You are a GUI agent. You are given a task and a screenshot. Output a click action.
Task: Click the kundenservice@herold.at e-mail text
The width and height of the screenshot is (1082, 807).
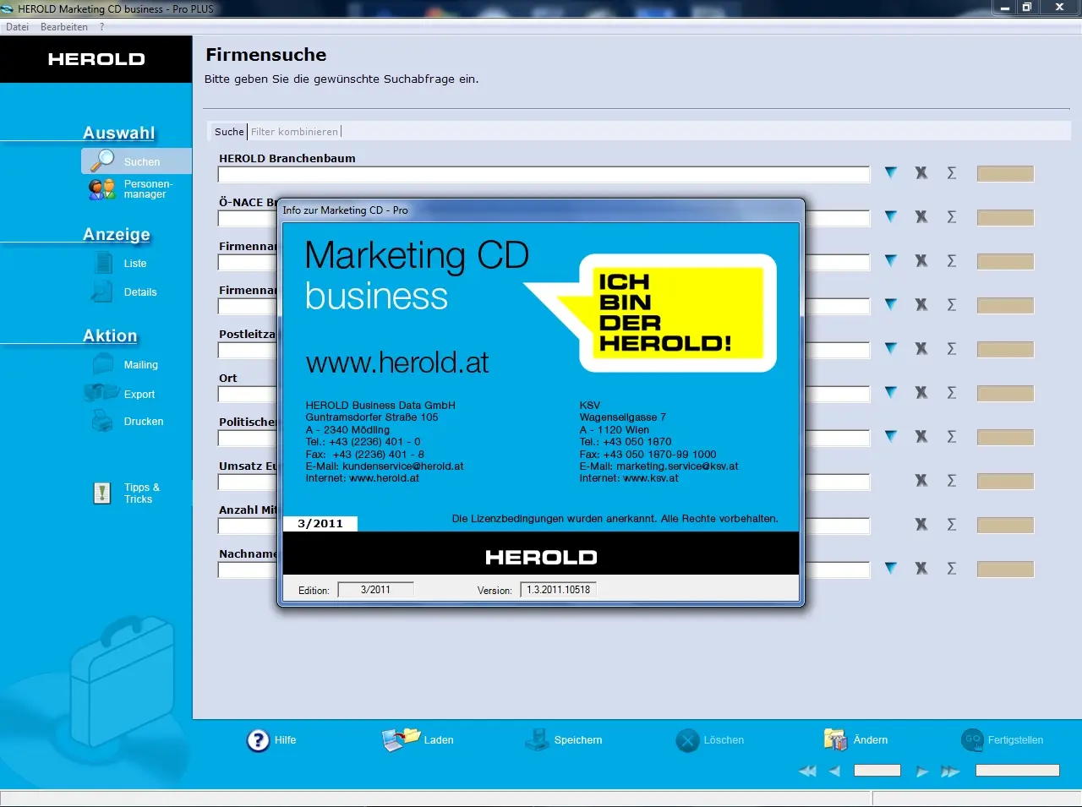(402, 466)
